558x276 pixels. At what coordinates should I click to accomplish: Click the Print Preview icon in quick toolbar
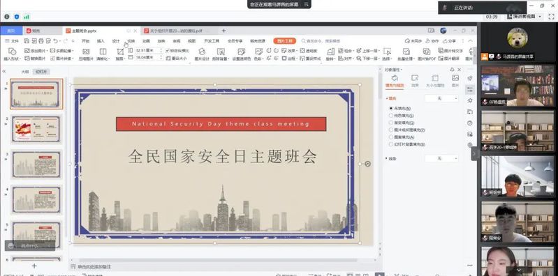click(48, 41)
